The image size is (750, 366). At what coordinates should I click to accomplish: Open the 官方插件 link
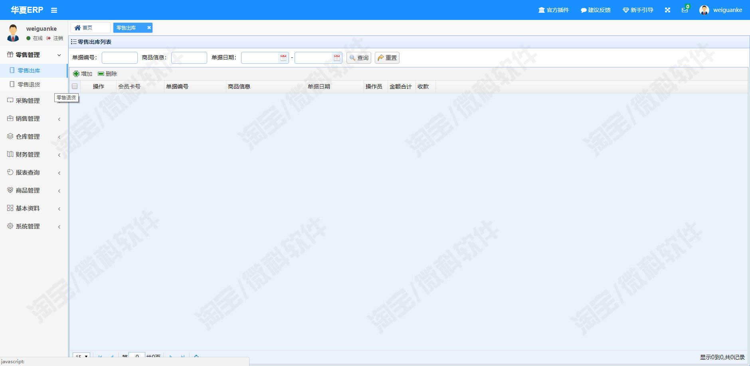[554, 10]
